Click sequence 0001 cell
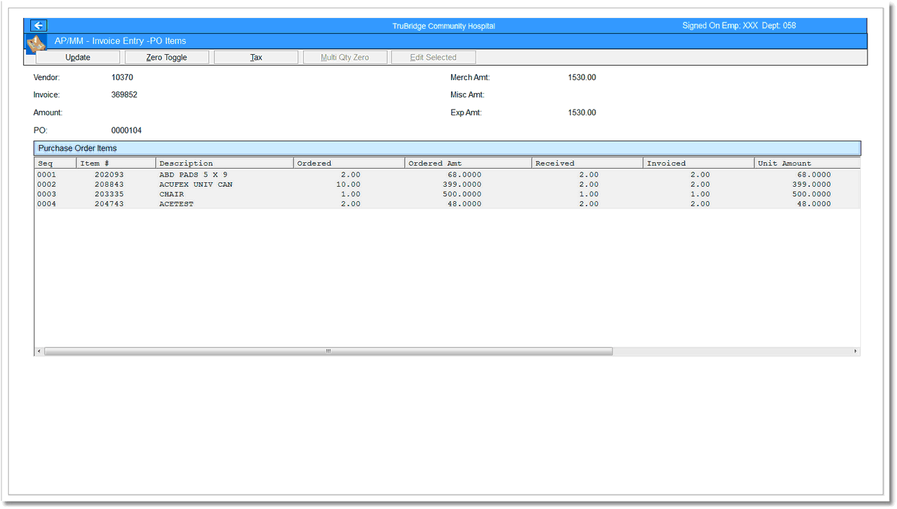This screenshot has width=897, height=509. 46,174
